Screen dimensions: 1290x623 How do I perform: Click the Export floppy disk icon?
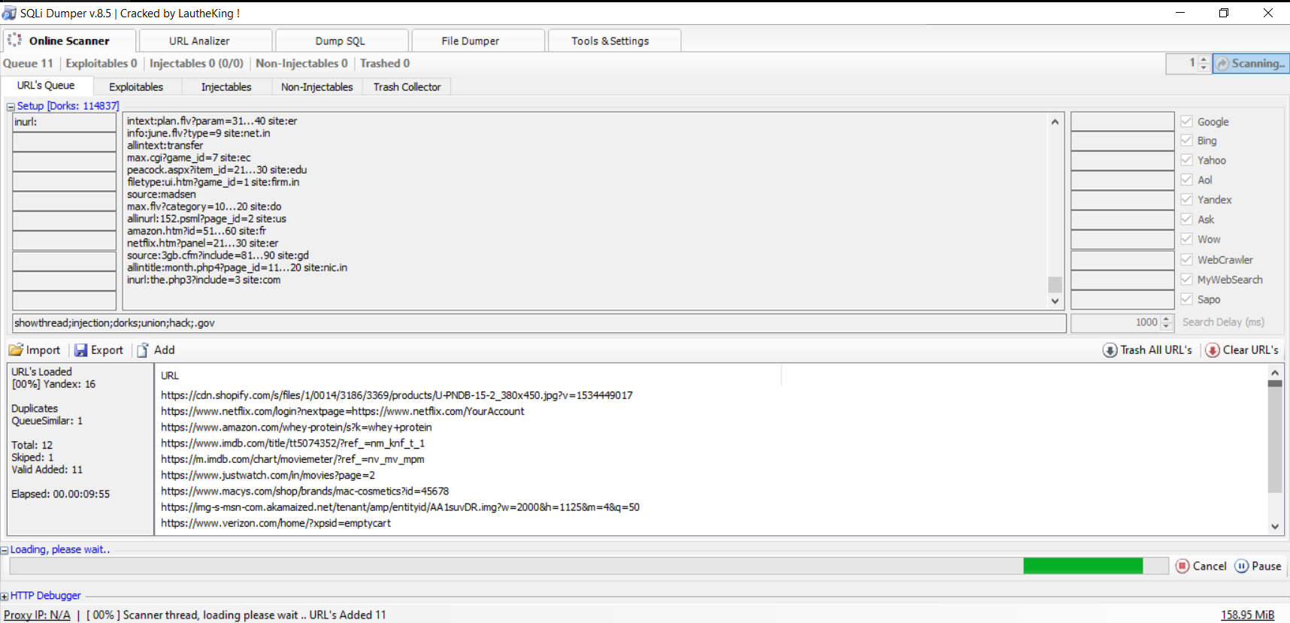tap(80, 350)
